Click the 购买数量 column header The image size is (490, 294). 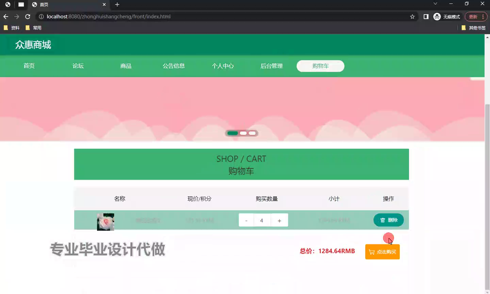pyautogui.click(x=267, y=199)
